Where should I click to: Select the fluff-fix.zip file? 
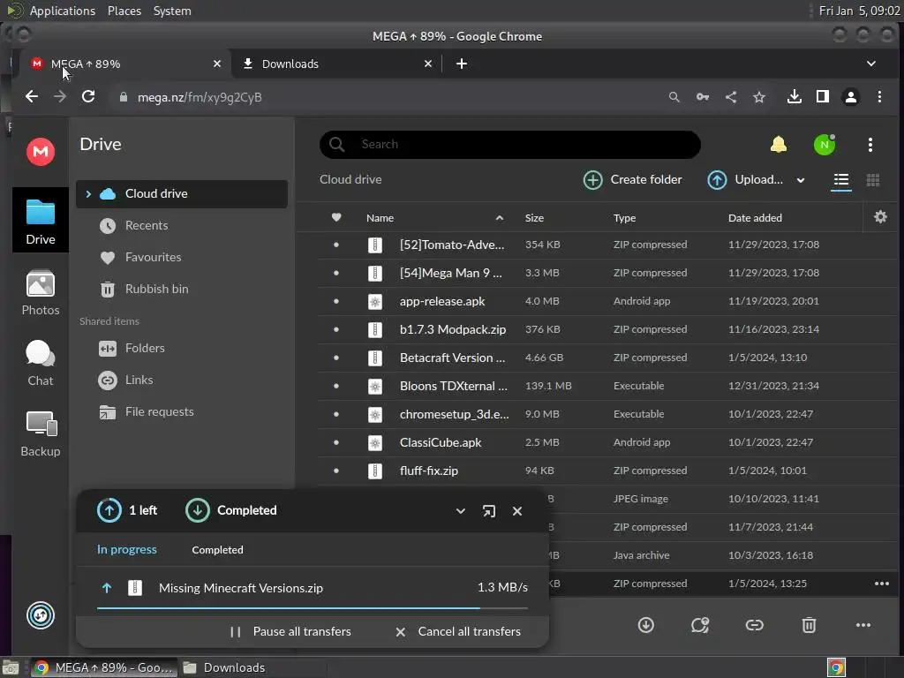tap(607, 471)
